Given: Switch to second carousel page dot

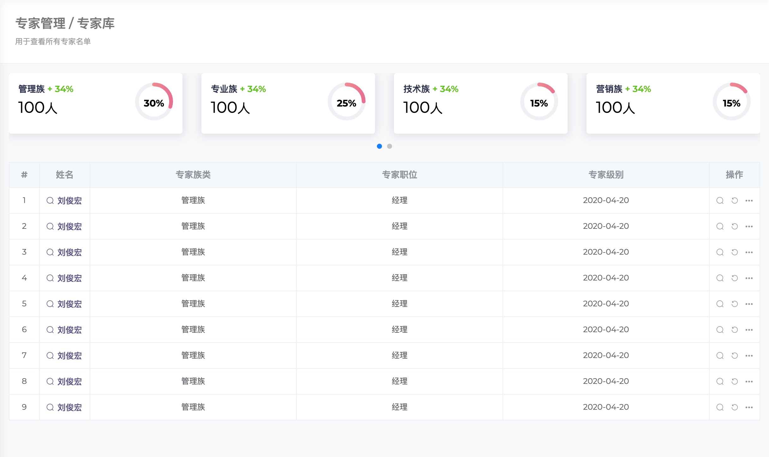Looking at the screenshot, I should pos(390,146).
